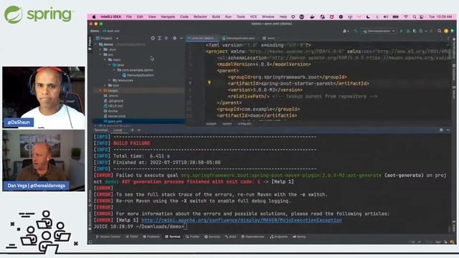Open the File menu
The width and height of the screenshot is (459, 258).
coord(129,17)
